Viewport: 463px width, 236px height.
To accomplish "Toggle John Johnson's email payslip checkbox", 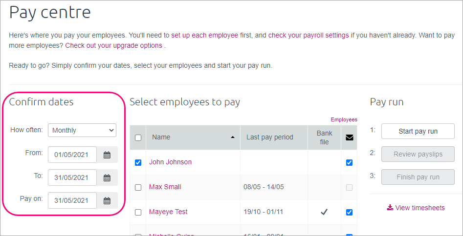I will pos(349,162).
